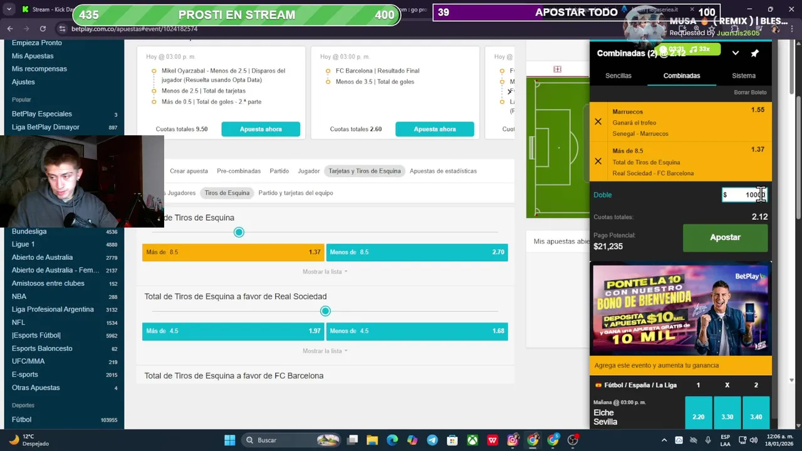Image resolution: width=802 pixels, height=451 pixels.
Task: Click the stake amount input field
Action: pyautogui.click(x=744, y=195)
